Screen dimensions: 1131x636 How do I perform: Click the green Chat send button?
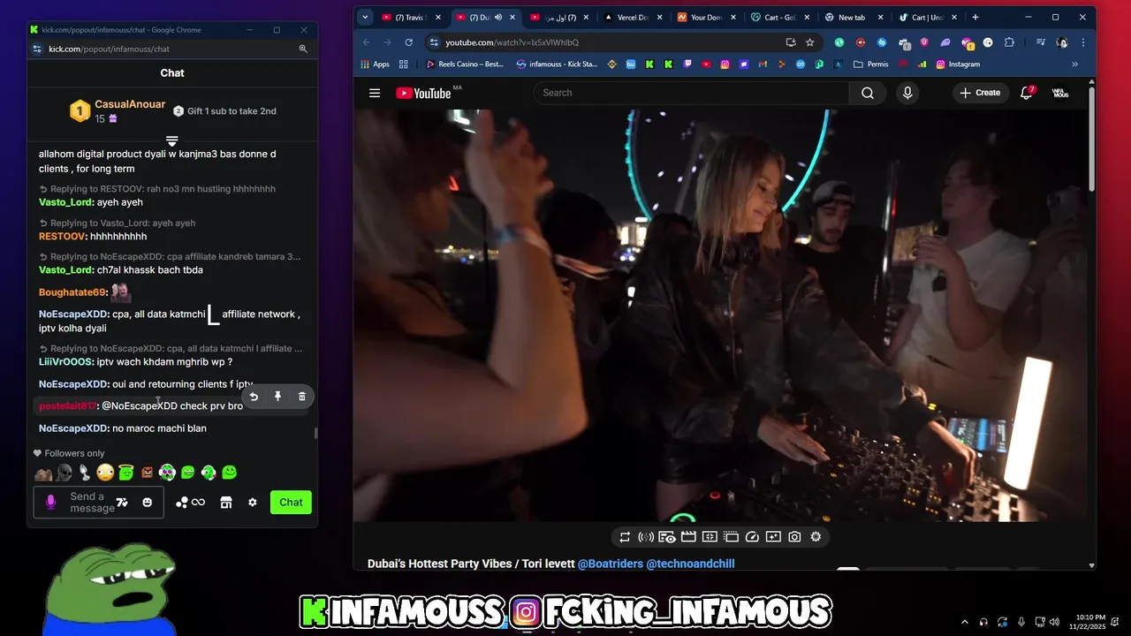(x=291, y=503)
